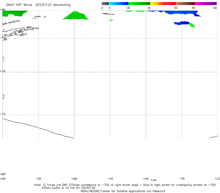Image resolution: width=220 pixels, height=193 pixels.
Task: Click the longitude label '-50'
Action: coord(74,179)
